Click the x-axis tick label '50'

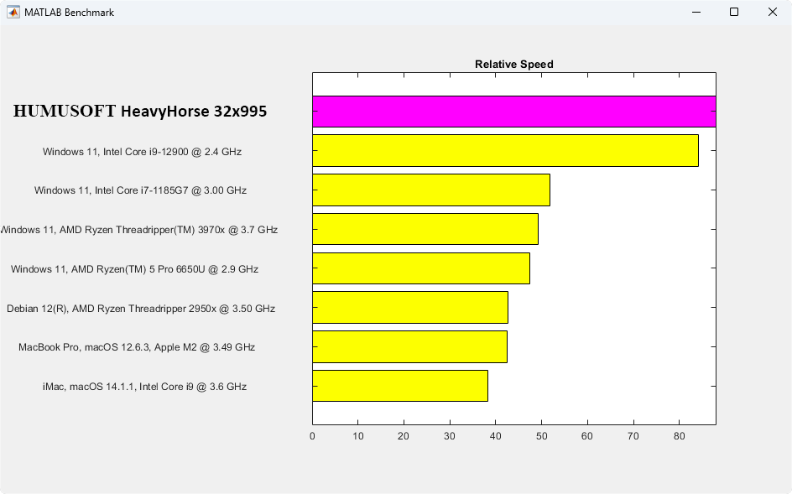click(x=541, y=436)
